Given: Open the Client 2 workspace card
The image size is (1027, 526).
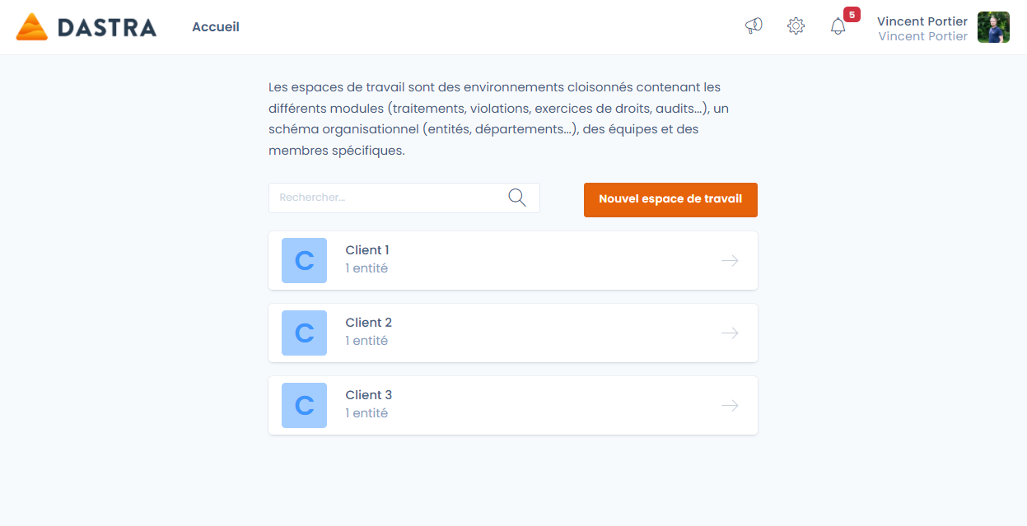Looking at the screenshot, I should [x=512, y=333].
